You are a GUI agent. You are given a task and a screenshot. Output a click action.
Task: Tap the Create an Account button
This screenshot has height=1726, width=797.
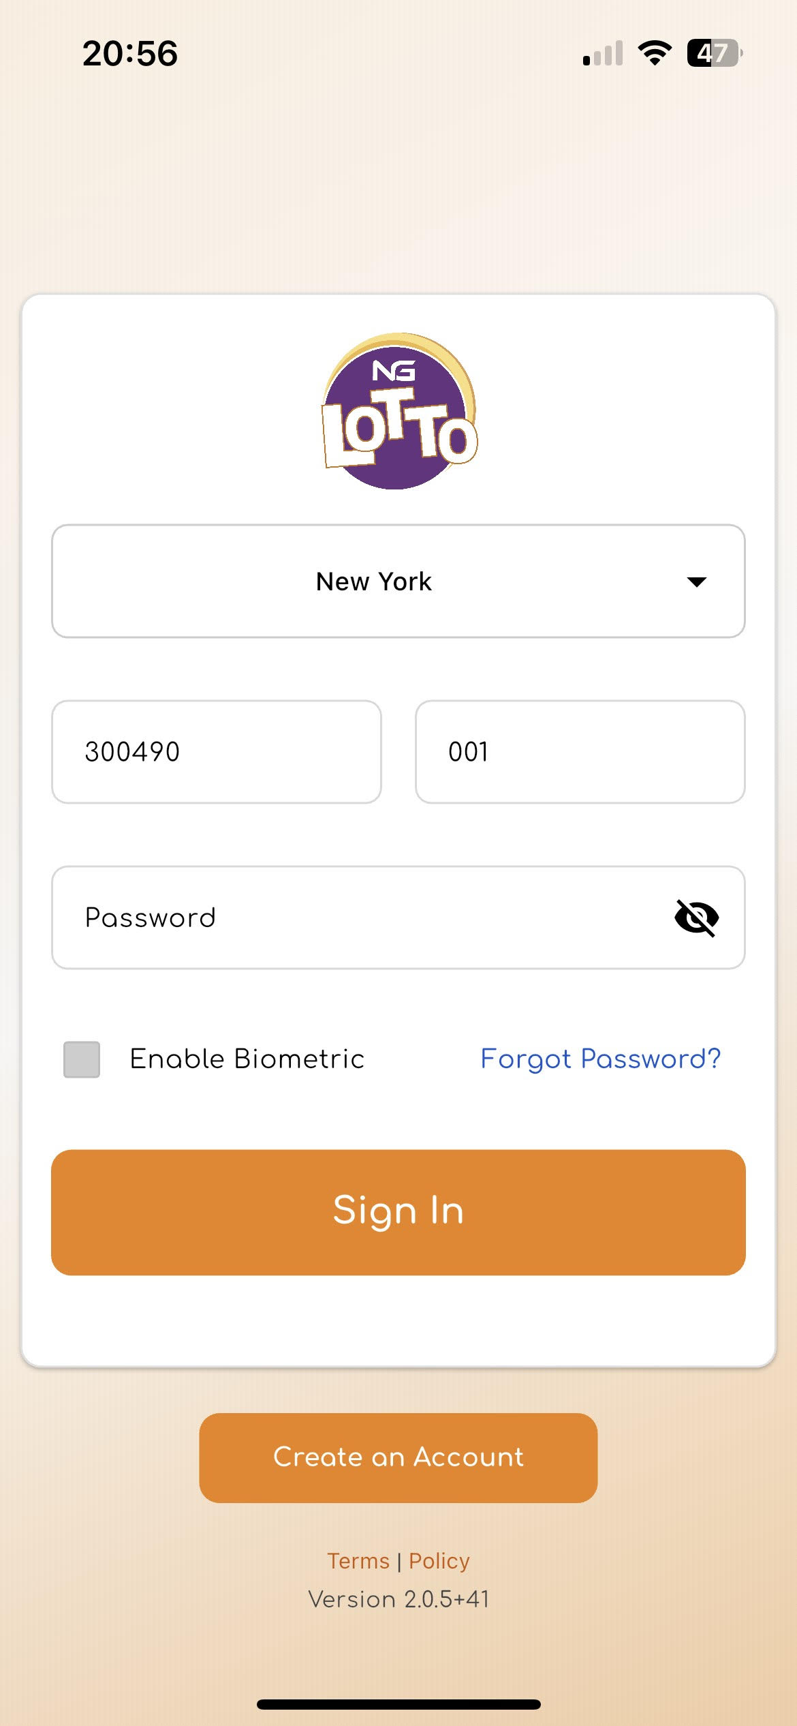(398, 1457)
